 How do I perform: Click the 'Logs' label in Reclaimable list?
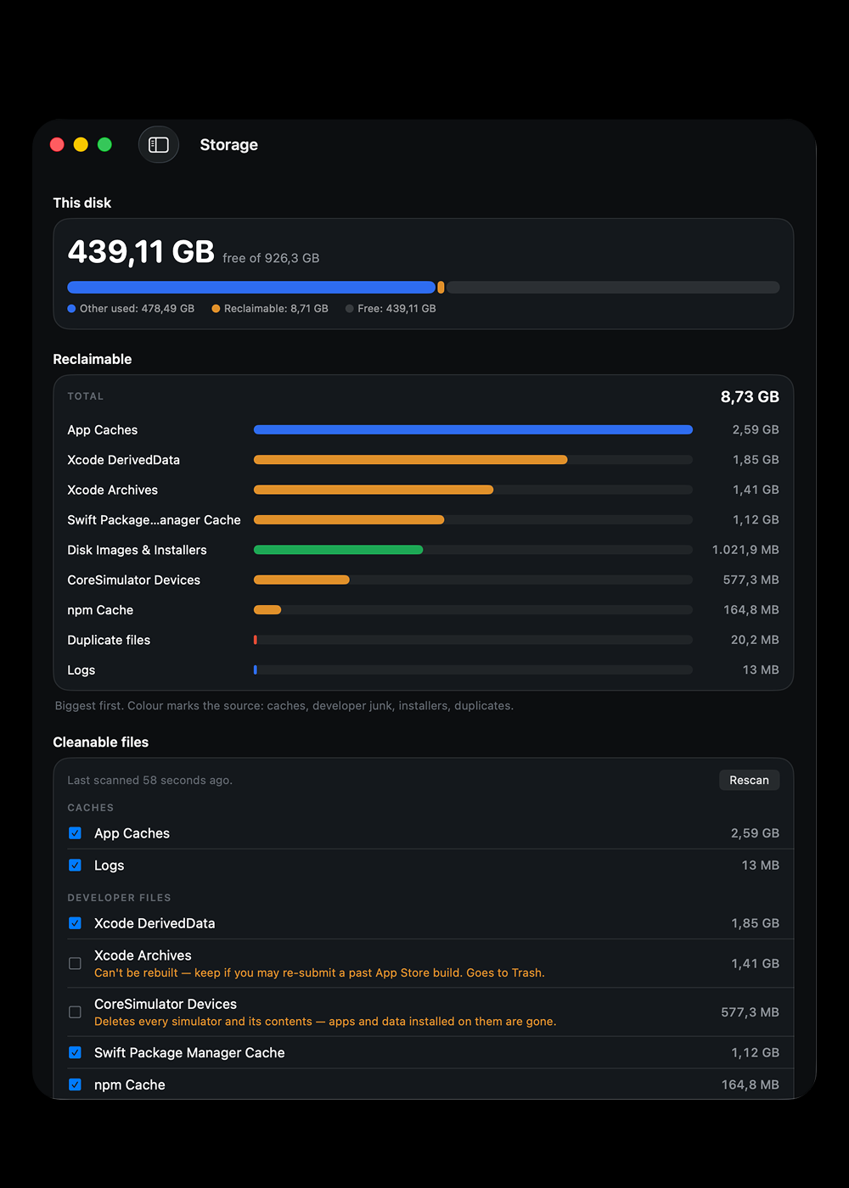pyautogui.click(x=82, y=670)
